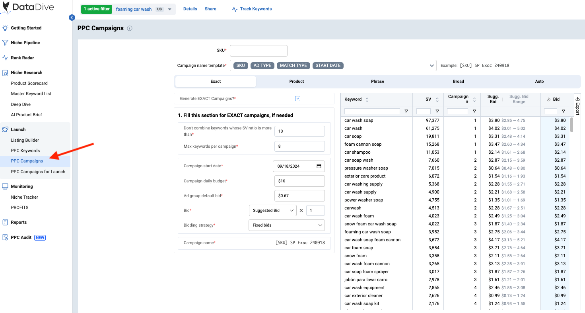
Task: Remove the SKU tag from template
Action: click(x=241, y=65)
